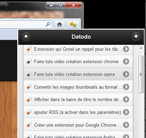Click orange tag icon of Extension qui Growl task
The image size is (146, 138).
(x=29, y=49)
